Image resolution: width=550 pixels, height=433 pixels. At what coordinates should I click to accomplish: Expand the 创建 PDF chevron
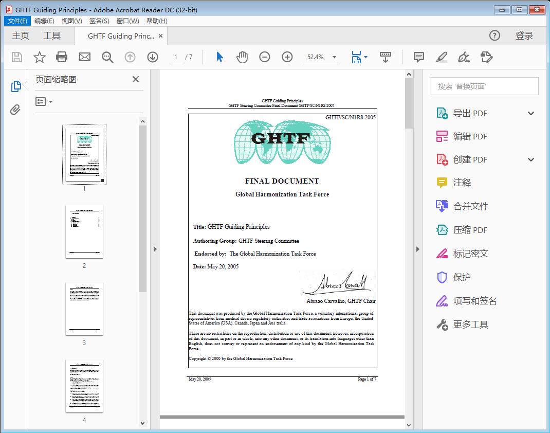pyautogui.click(x=531, y=159)
